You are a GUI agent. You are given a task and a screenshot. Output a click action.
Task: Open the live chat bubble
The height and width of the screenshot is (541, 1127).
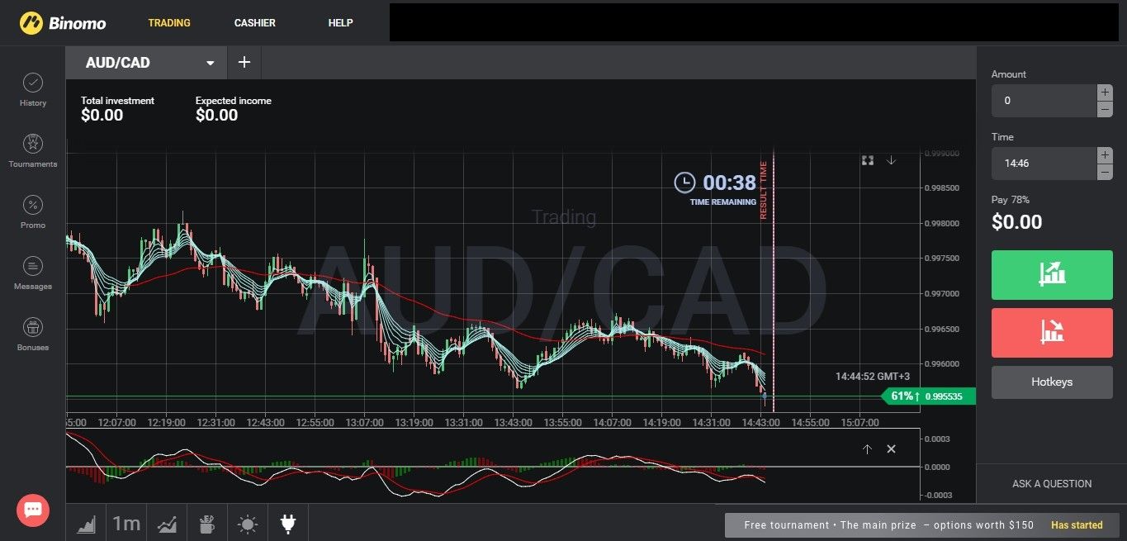[x=33, y=510]
